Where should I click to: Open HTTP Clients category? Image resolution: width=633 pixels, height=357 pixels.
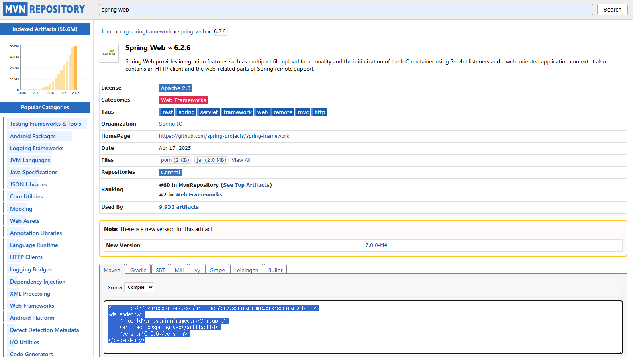click(26, 257)
